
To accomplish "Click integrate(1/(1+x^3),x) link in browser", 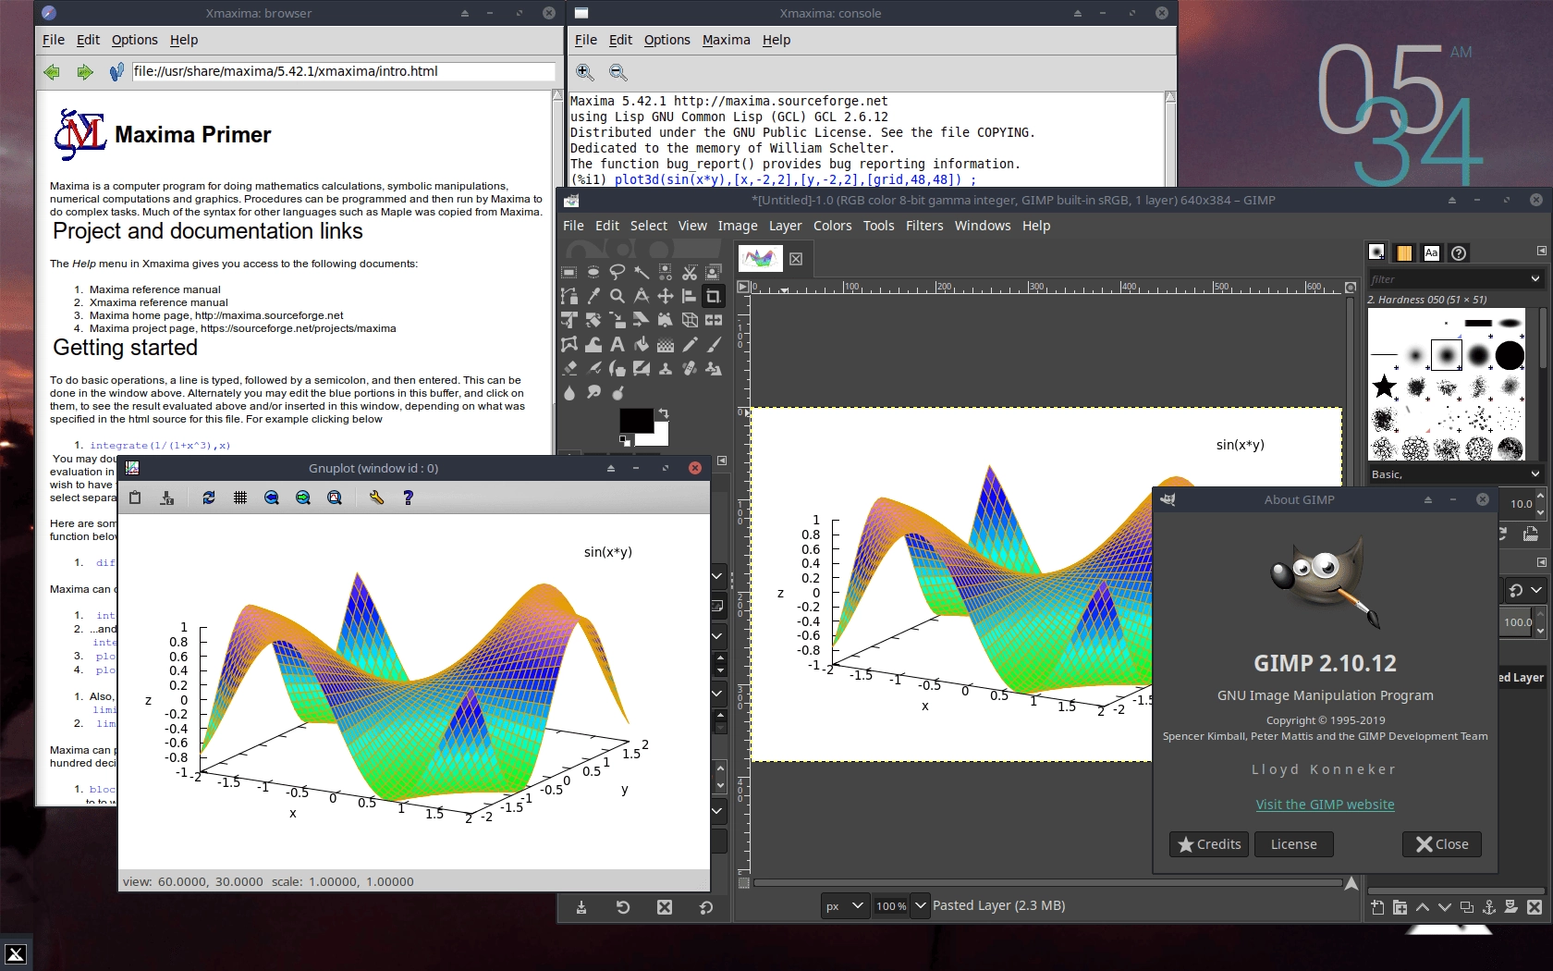I will point(160,445).
